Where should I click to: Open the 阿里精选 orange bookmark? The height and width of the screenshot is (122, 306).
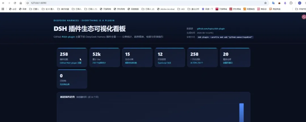click(x=249, y=9)
